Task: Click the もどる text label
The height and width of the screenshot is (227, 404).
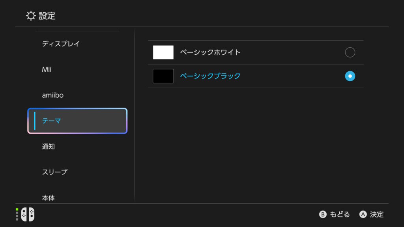Action: coord(340,214)
